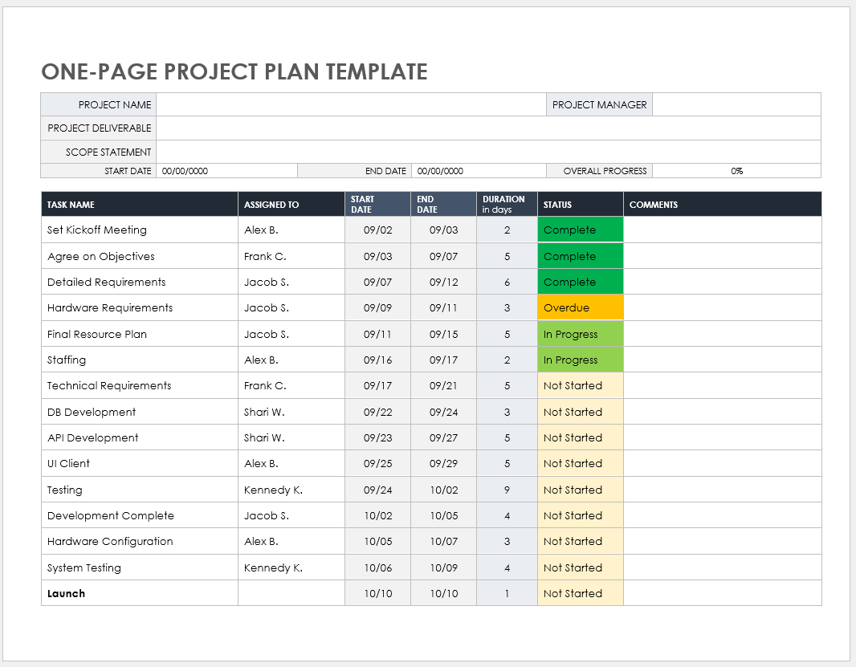Click the One-Page Project Plan Template title
856x667 pixels.
[x=234, y=71]
